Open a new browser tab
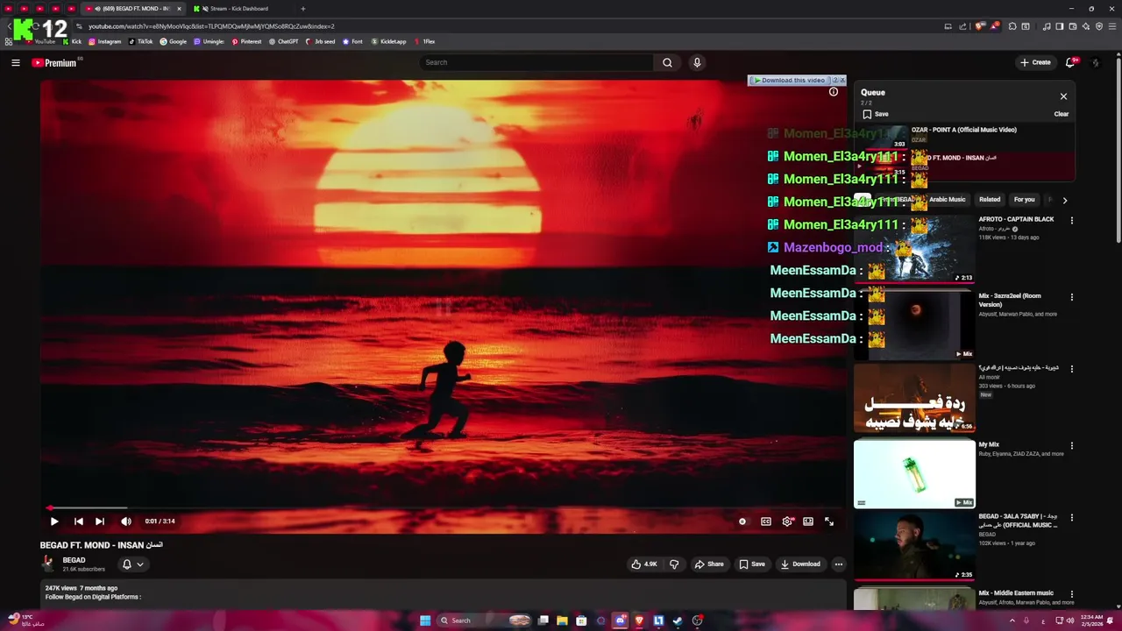The width and height of the screenshot is (1122, 631). [303, 9]
